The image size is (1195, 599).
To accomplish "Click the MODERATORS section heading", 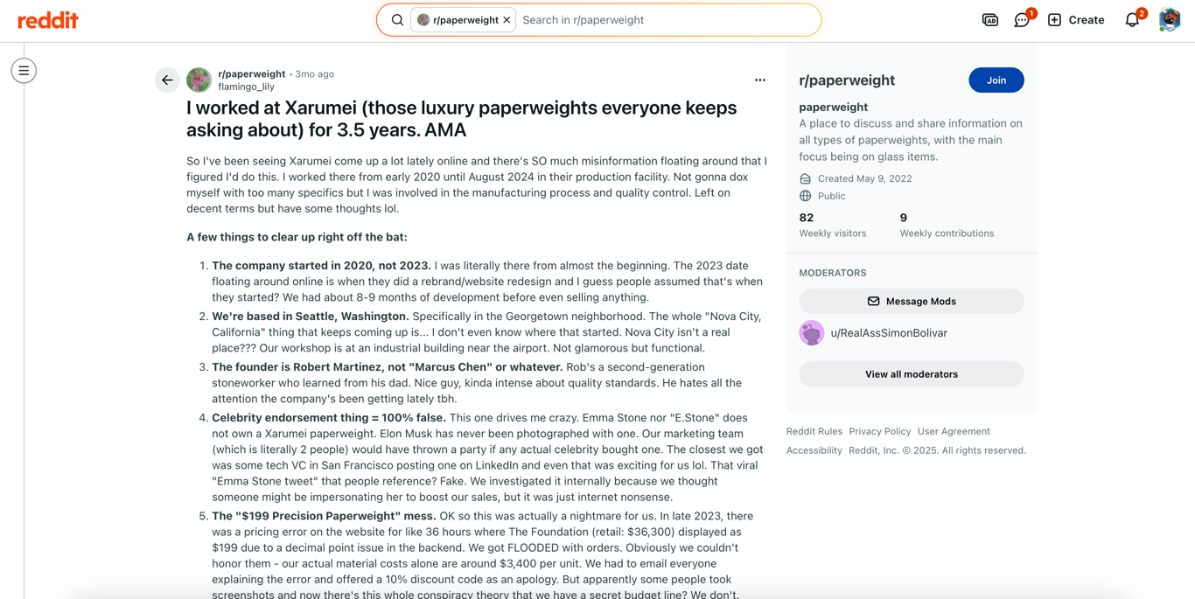I will tap(833, 273).
